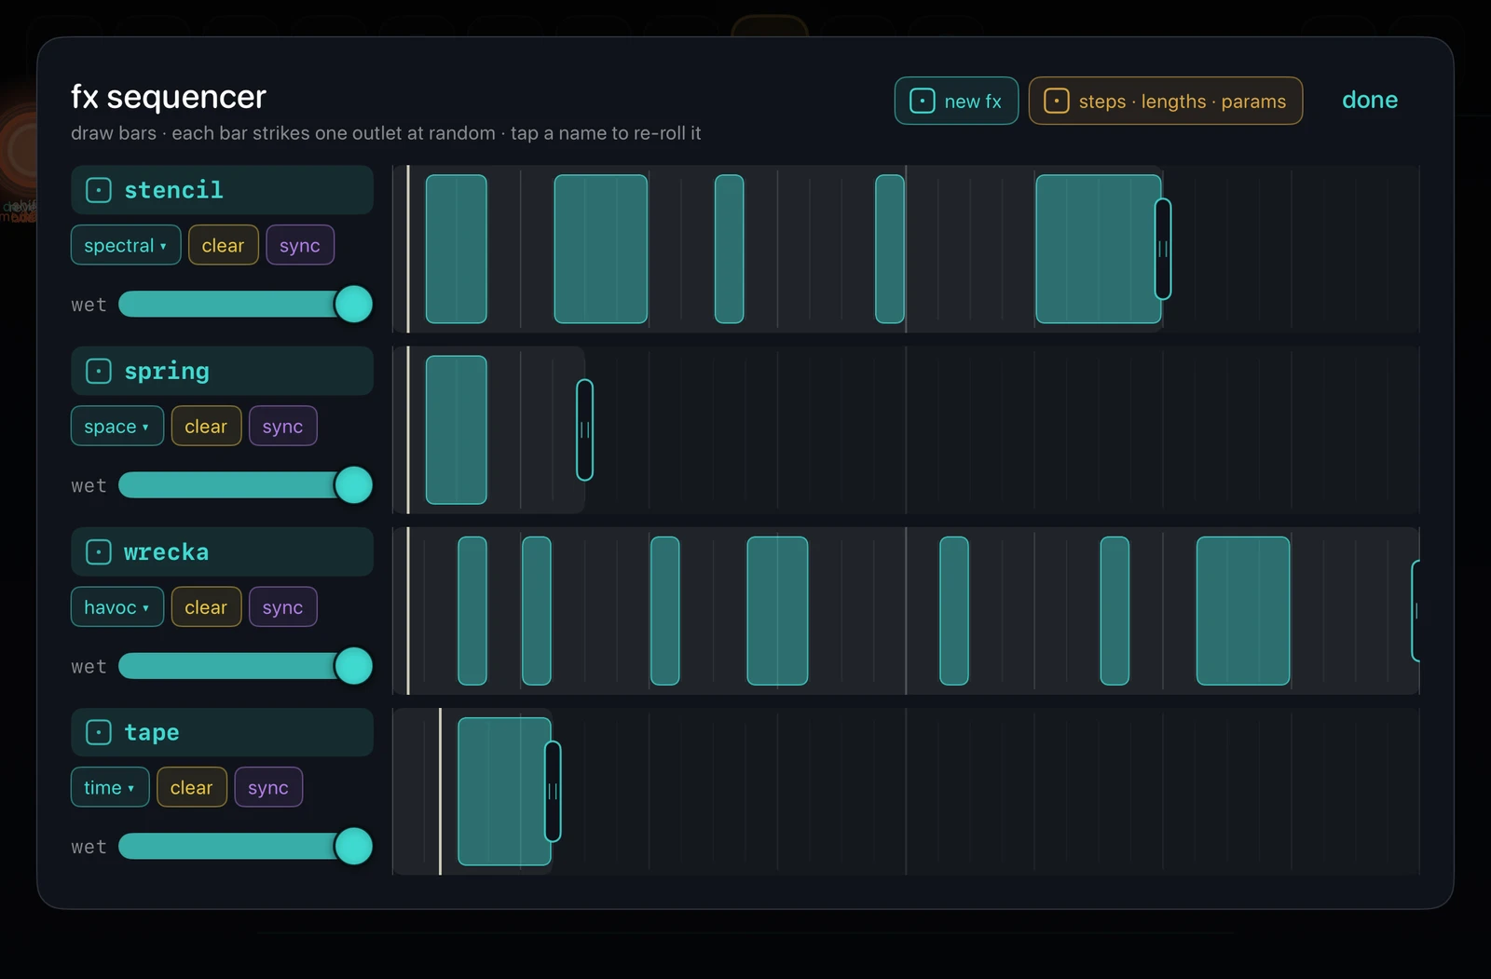Viewport: 1491px width, 979px height.
Task: Re-roll the spring effect name
Action: coord(222,371)
